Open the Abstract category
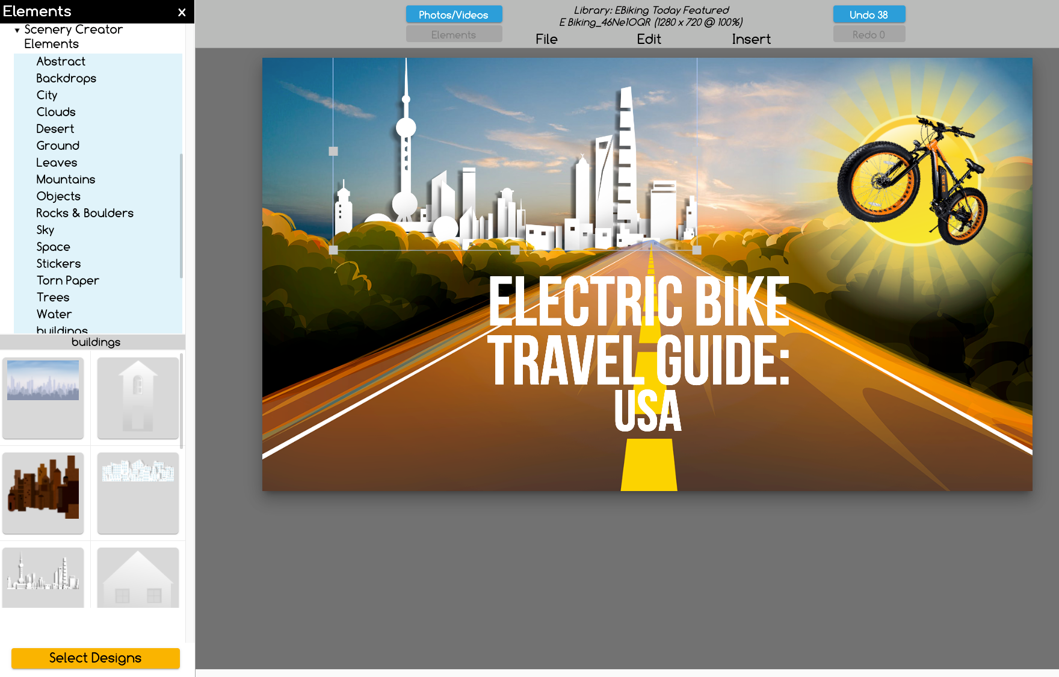 (61, 61)
